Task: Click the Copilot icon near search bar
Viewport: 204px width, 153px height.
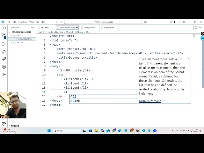Action: [146, 22]
